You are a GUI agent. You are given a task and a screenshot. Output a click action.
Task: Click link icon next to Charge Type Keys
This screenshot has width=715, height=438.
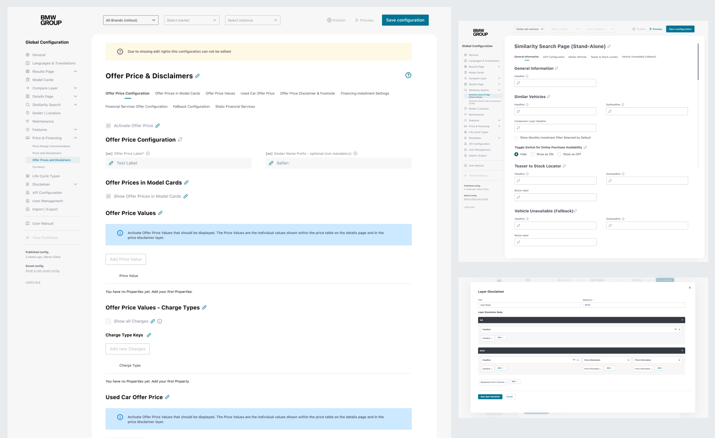pos(149,335)
